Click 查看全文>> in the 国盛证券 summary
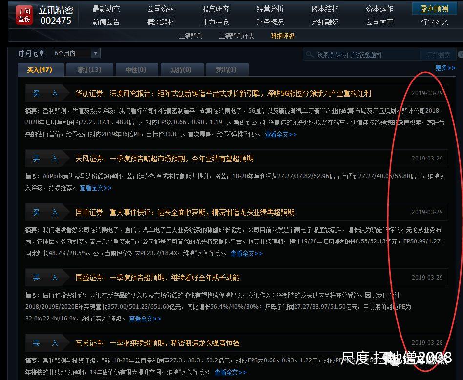463x380 pixels. [x=145, y=319]
